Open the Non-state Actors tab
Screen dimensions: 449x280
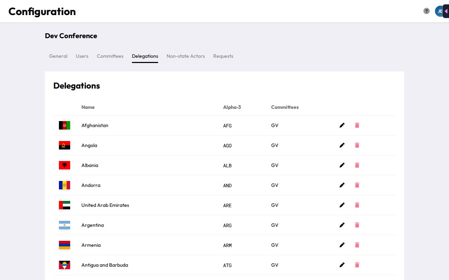tap(186, 56)
